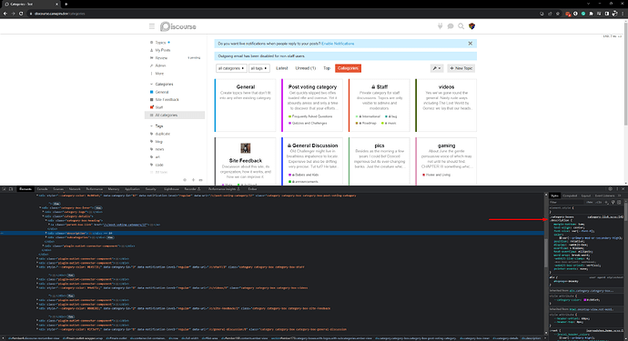Screen dimensions: 628x341
Task: Open the user avatar menu
Action: [471, 26]
